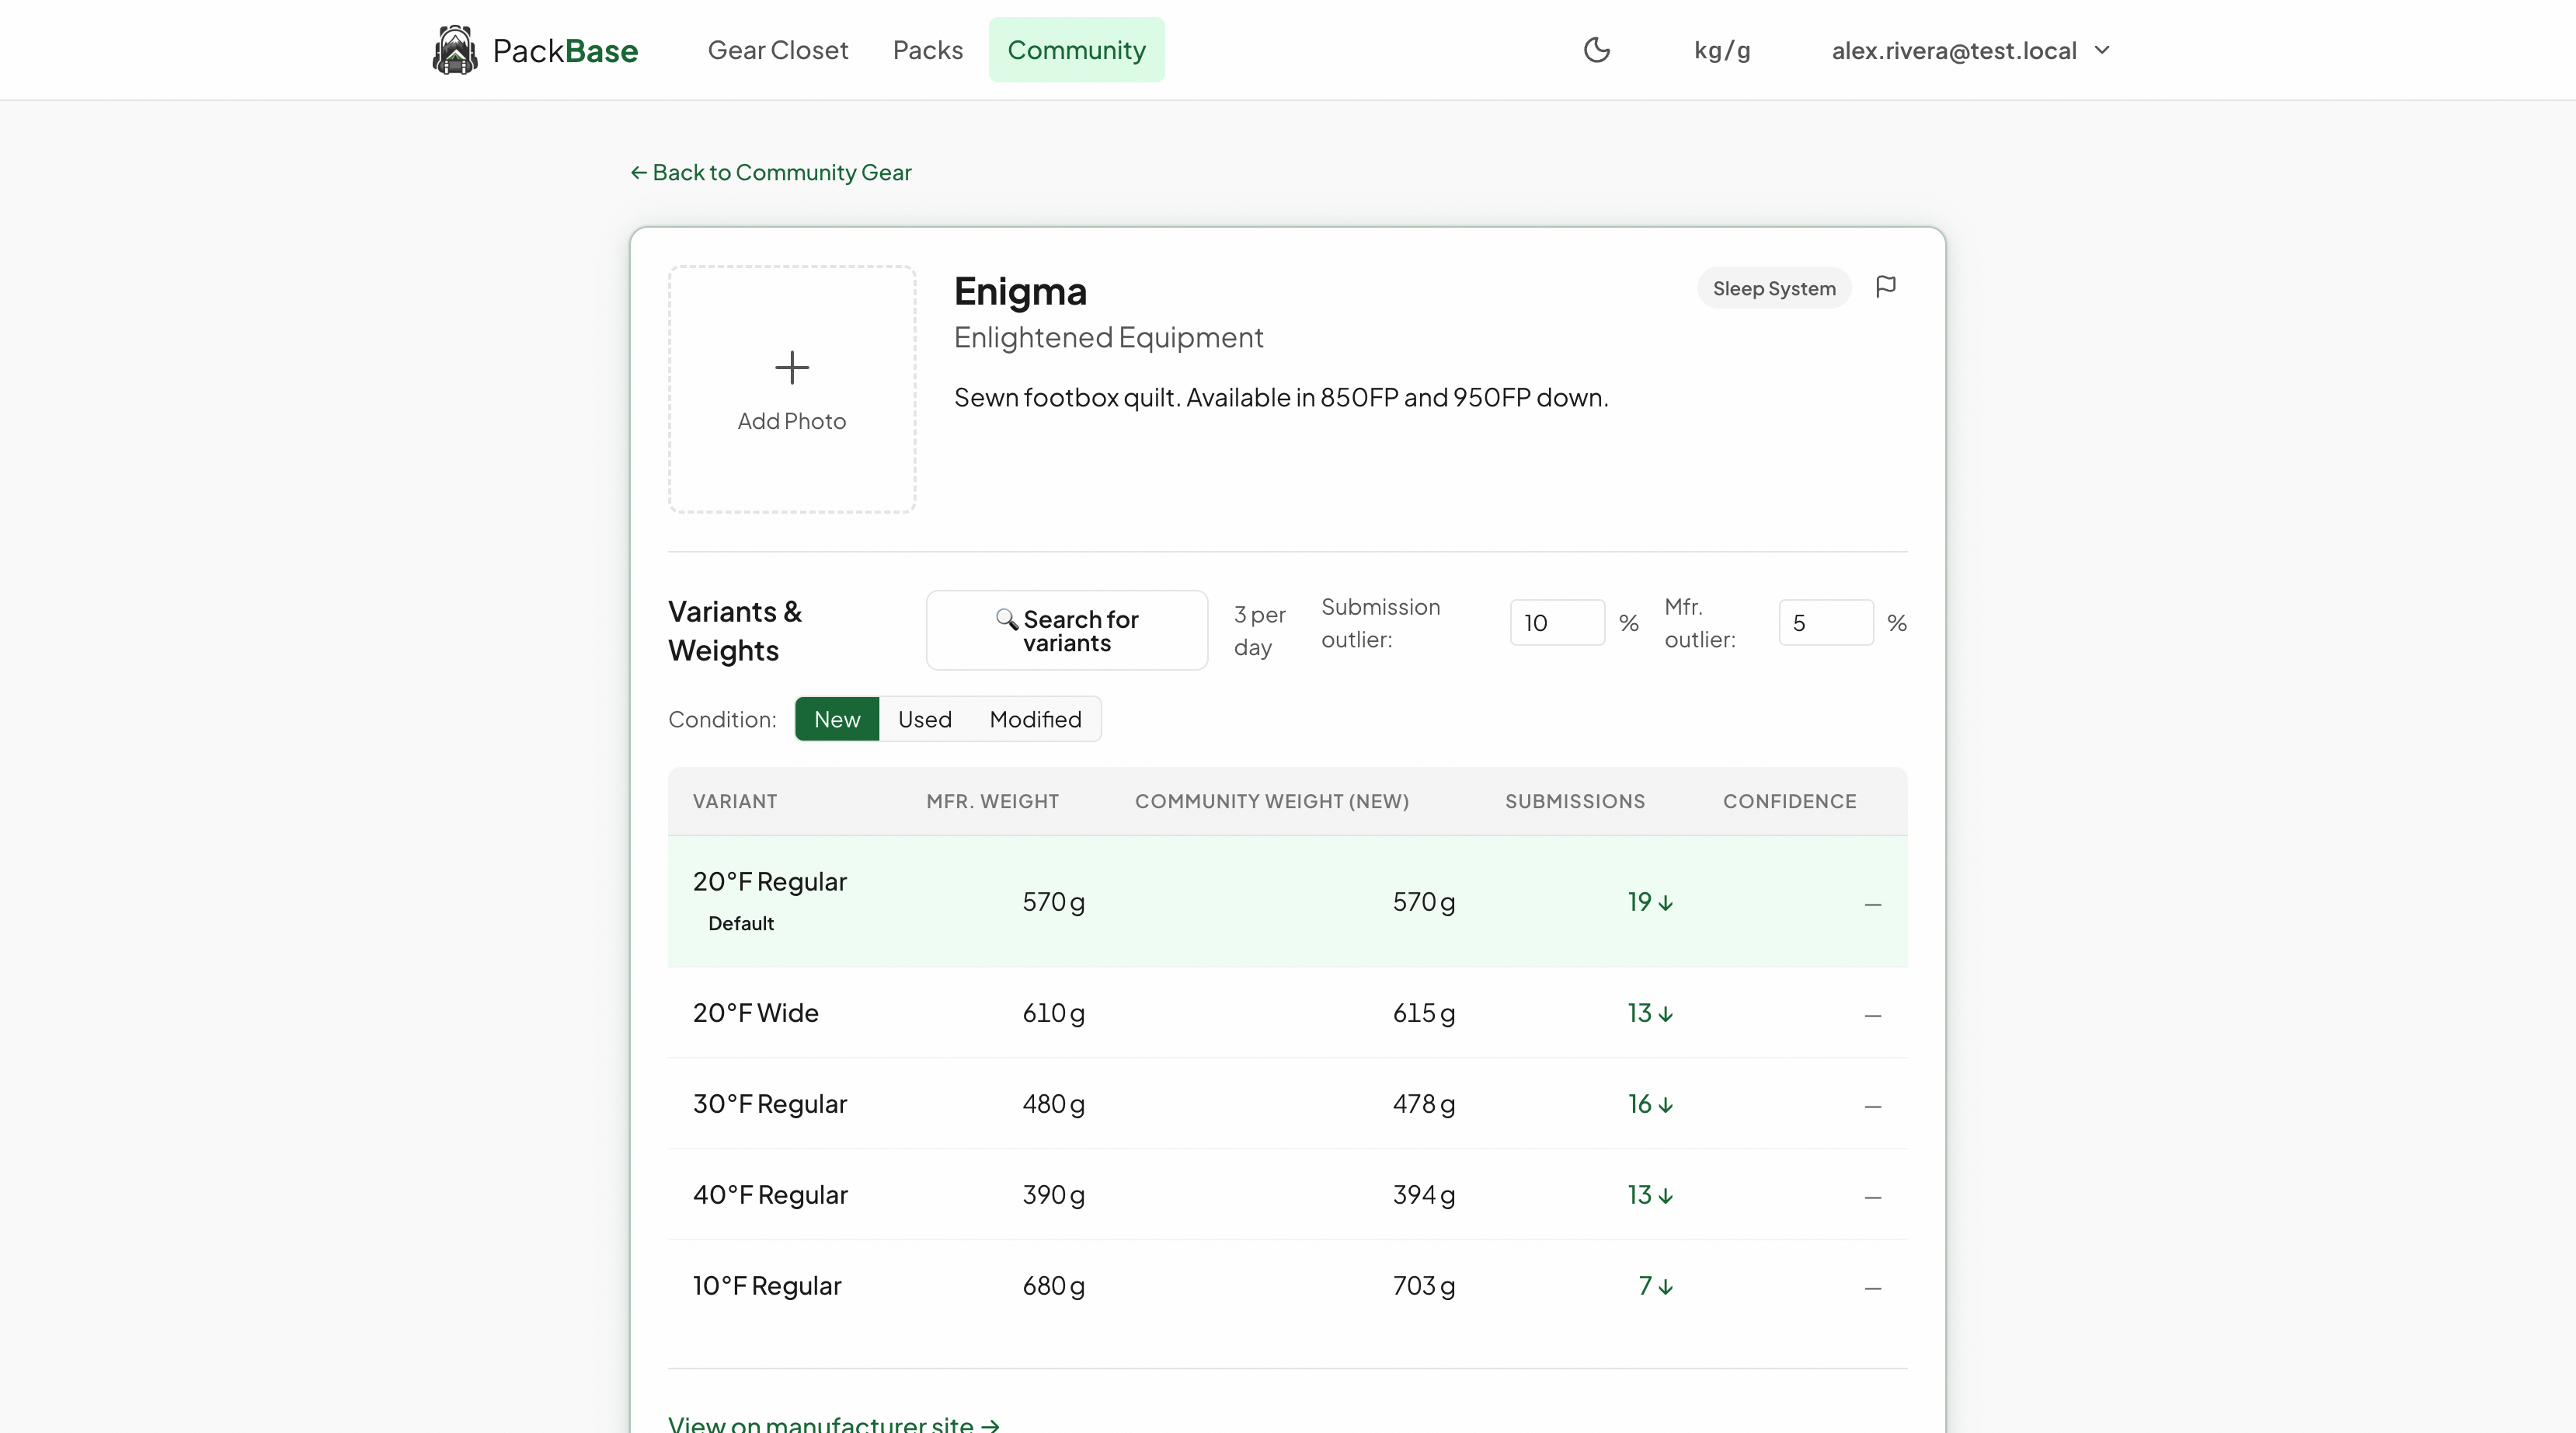Toggle dark mode with the moon icon

pyautogui.click(x=1597, y=50)
